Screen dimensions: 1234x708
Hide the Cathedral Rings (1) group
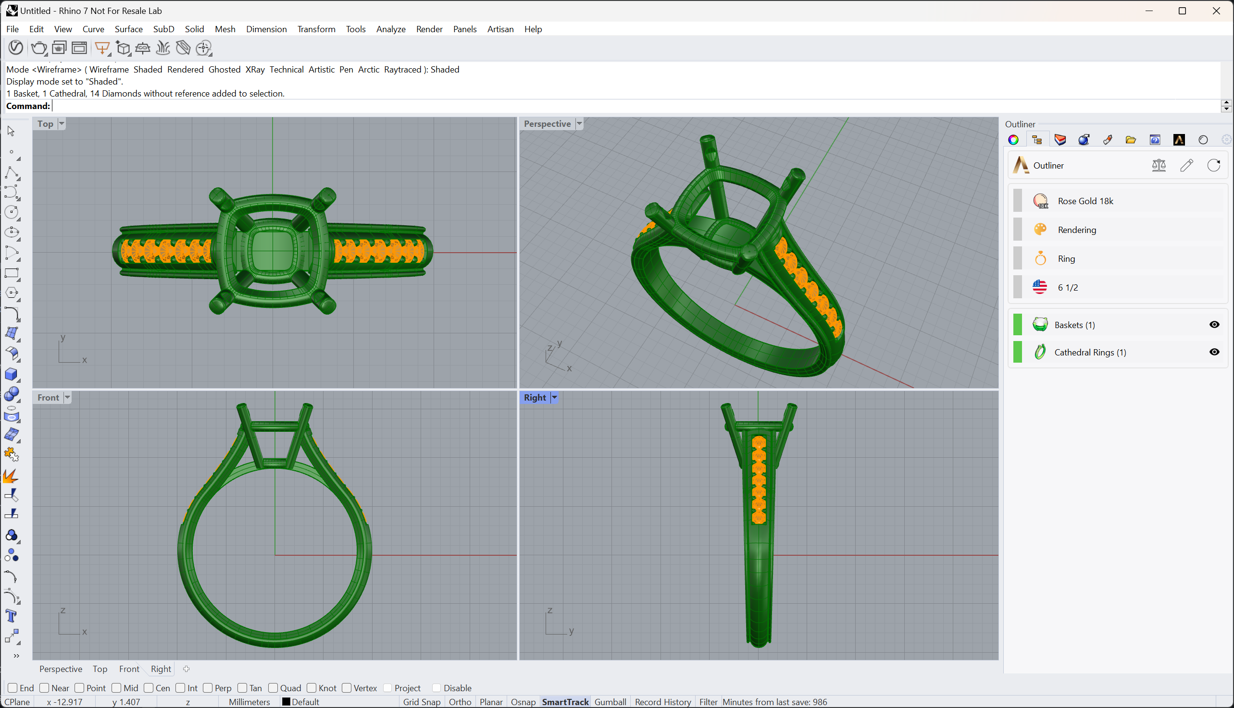click(x=1214, y=352)
